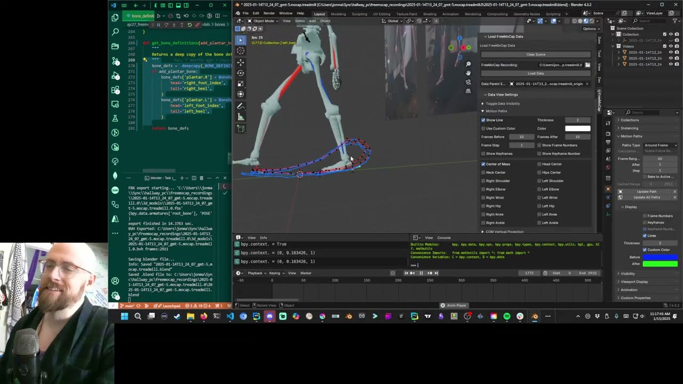Click the blue Before color swatch
Image resolution: width=683 pixels, height=384 pixels.
(661, 257)
